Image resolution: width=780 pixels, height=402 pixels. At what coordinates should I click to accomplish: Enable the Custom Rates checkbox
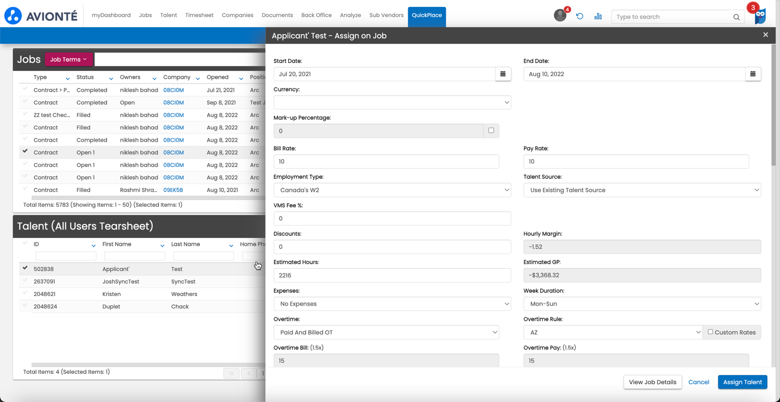point(710,332)
